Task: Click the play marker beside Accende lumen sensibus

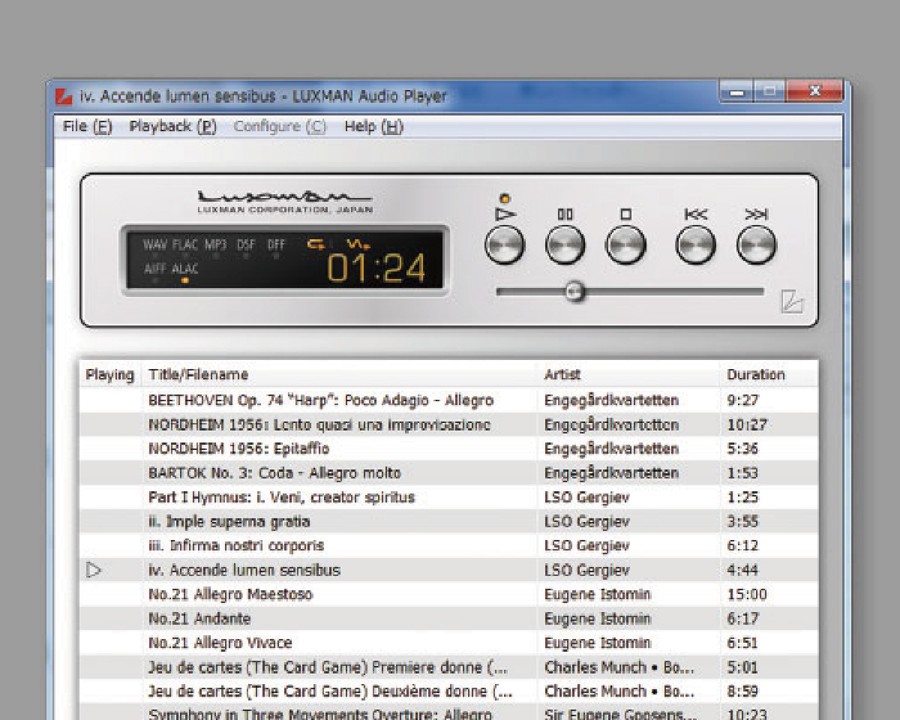Action: point(93,570)
